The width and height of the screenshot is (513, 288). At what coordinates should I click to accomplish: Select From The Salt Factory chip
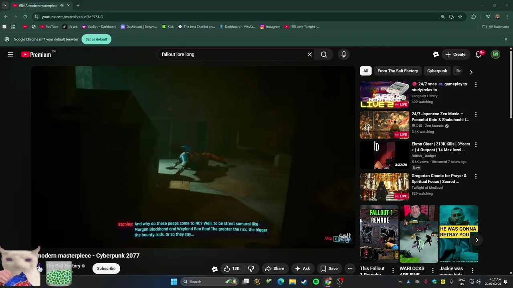398,71
